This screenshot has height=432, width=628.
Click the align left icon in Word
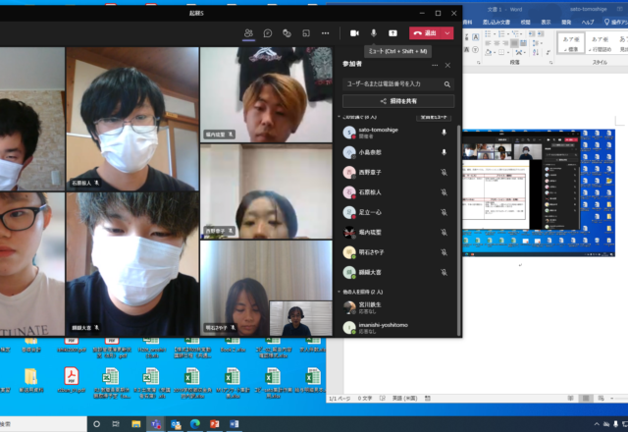[x=489, y=43]
